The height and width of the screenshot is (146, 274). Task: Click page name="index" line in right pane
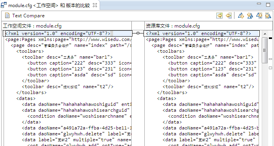[205, 45]
